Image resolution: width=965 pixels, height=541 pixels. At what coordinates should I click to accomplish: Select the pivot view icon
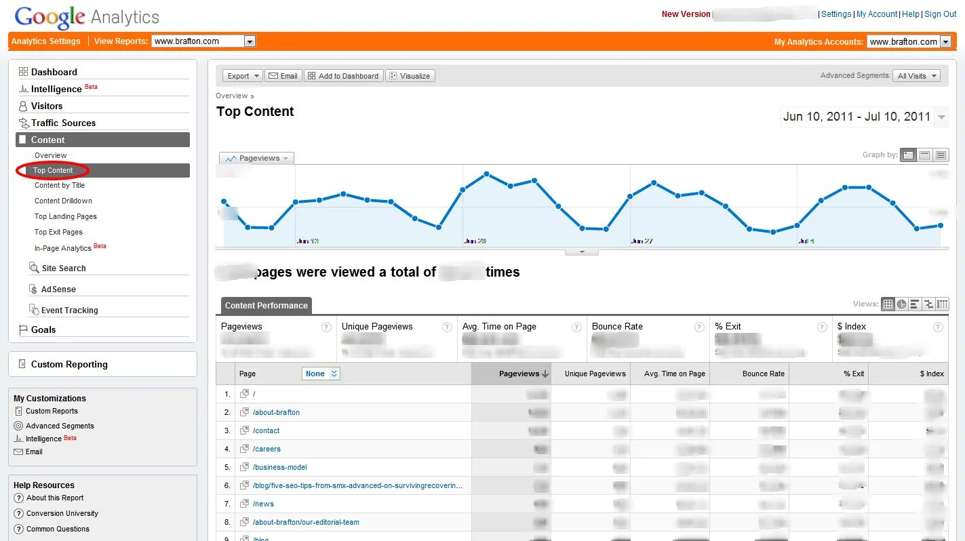point(942,304)
